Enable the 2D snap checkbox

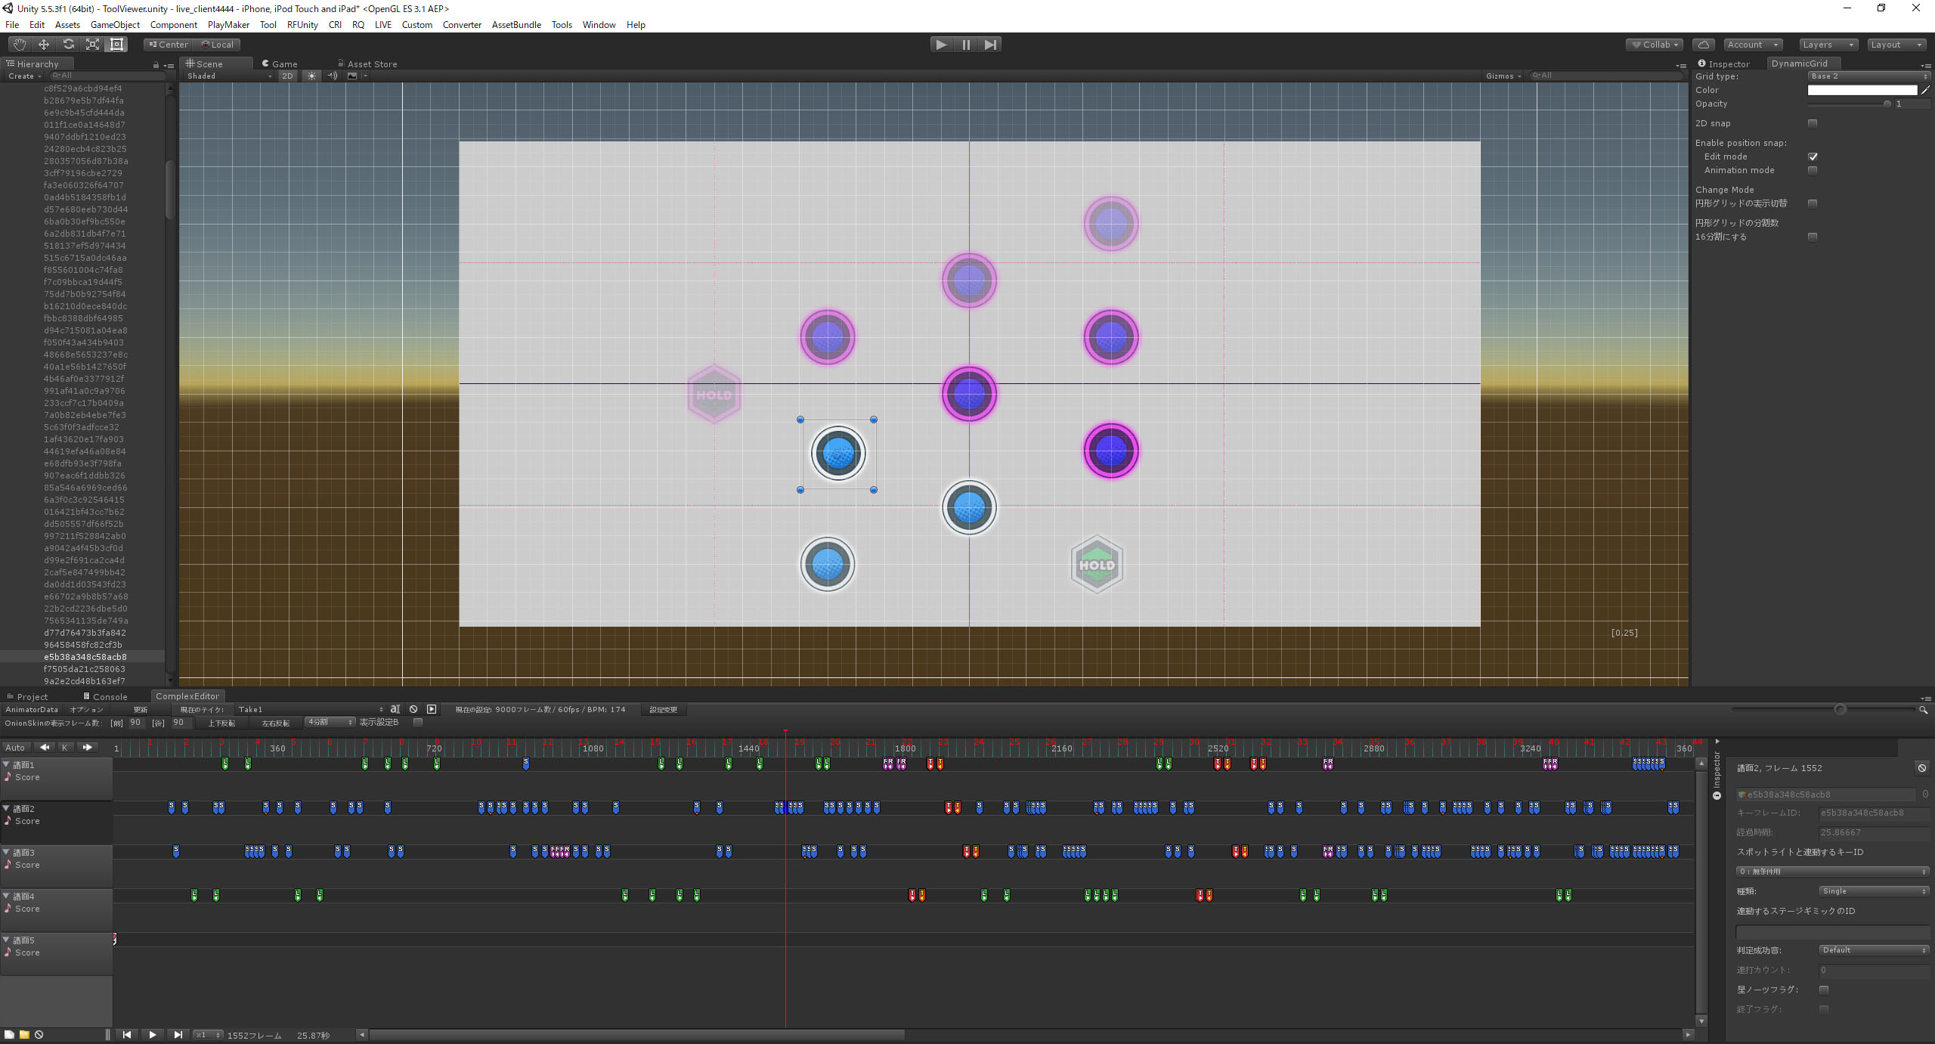pos(1813,123)
